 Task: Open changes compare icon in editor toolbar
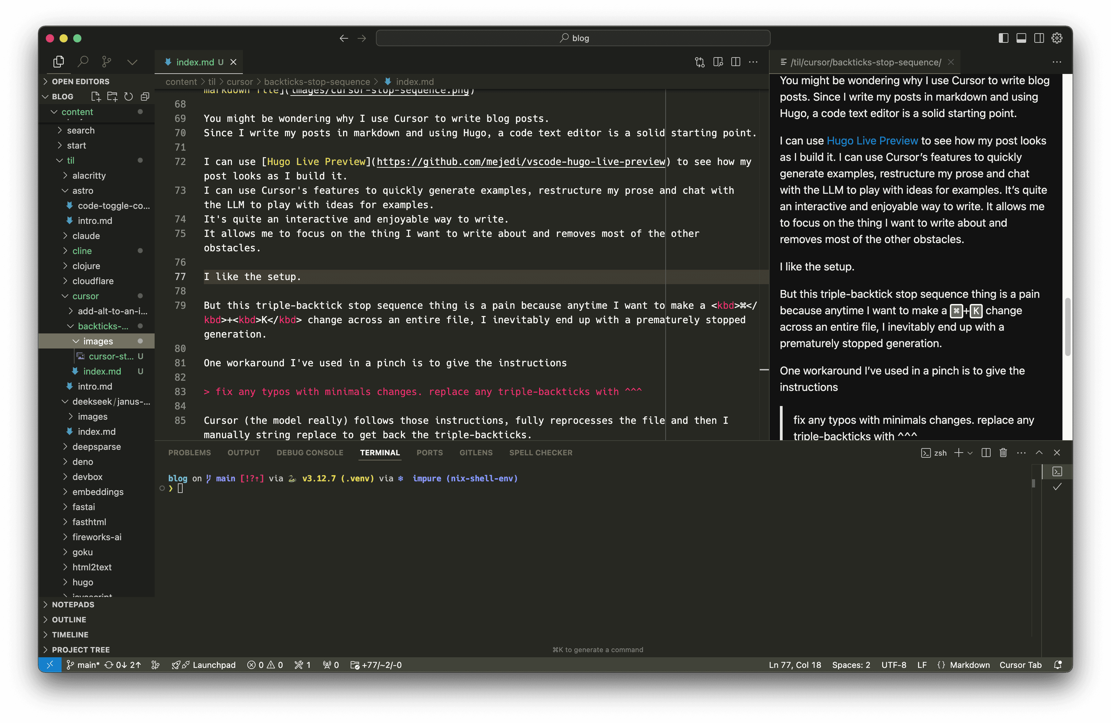click(700, 62)
